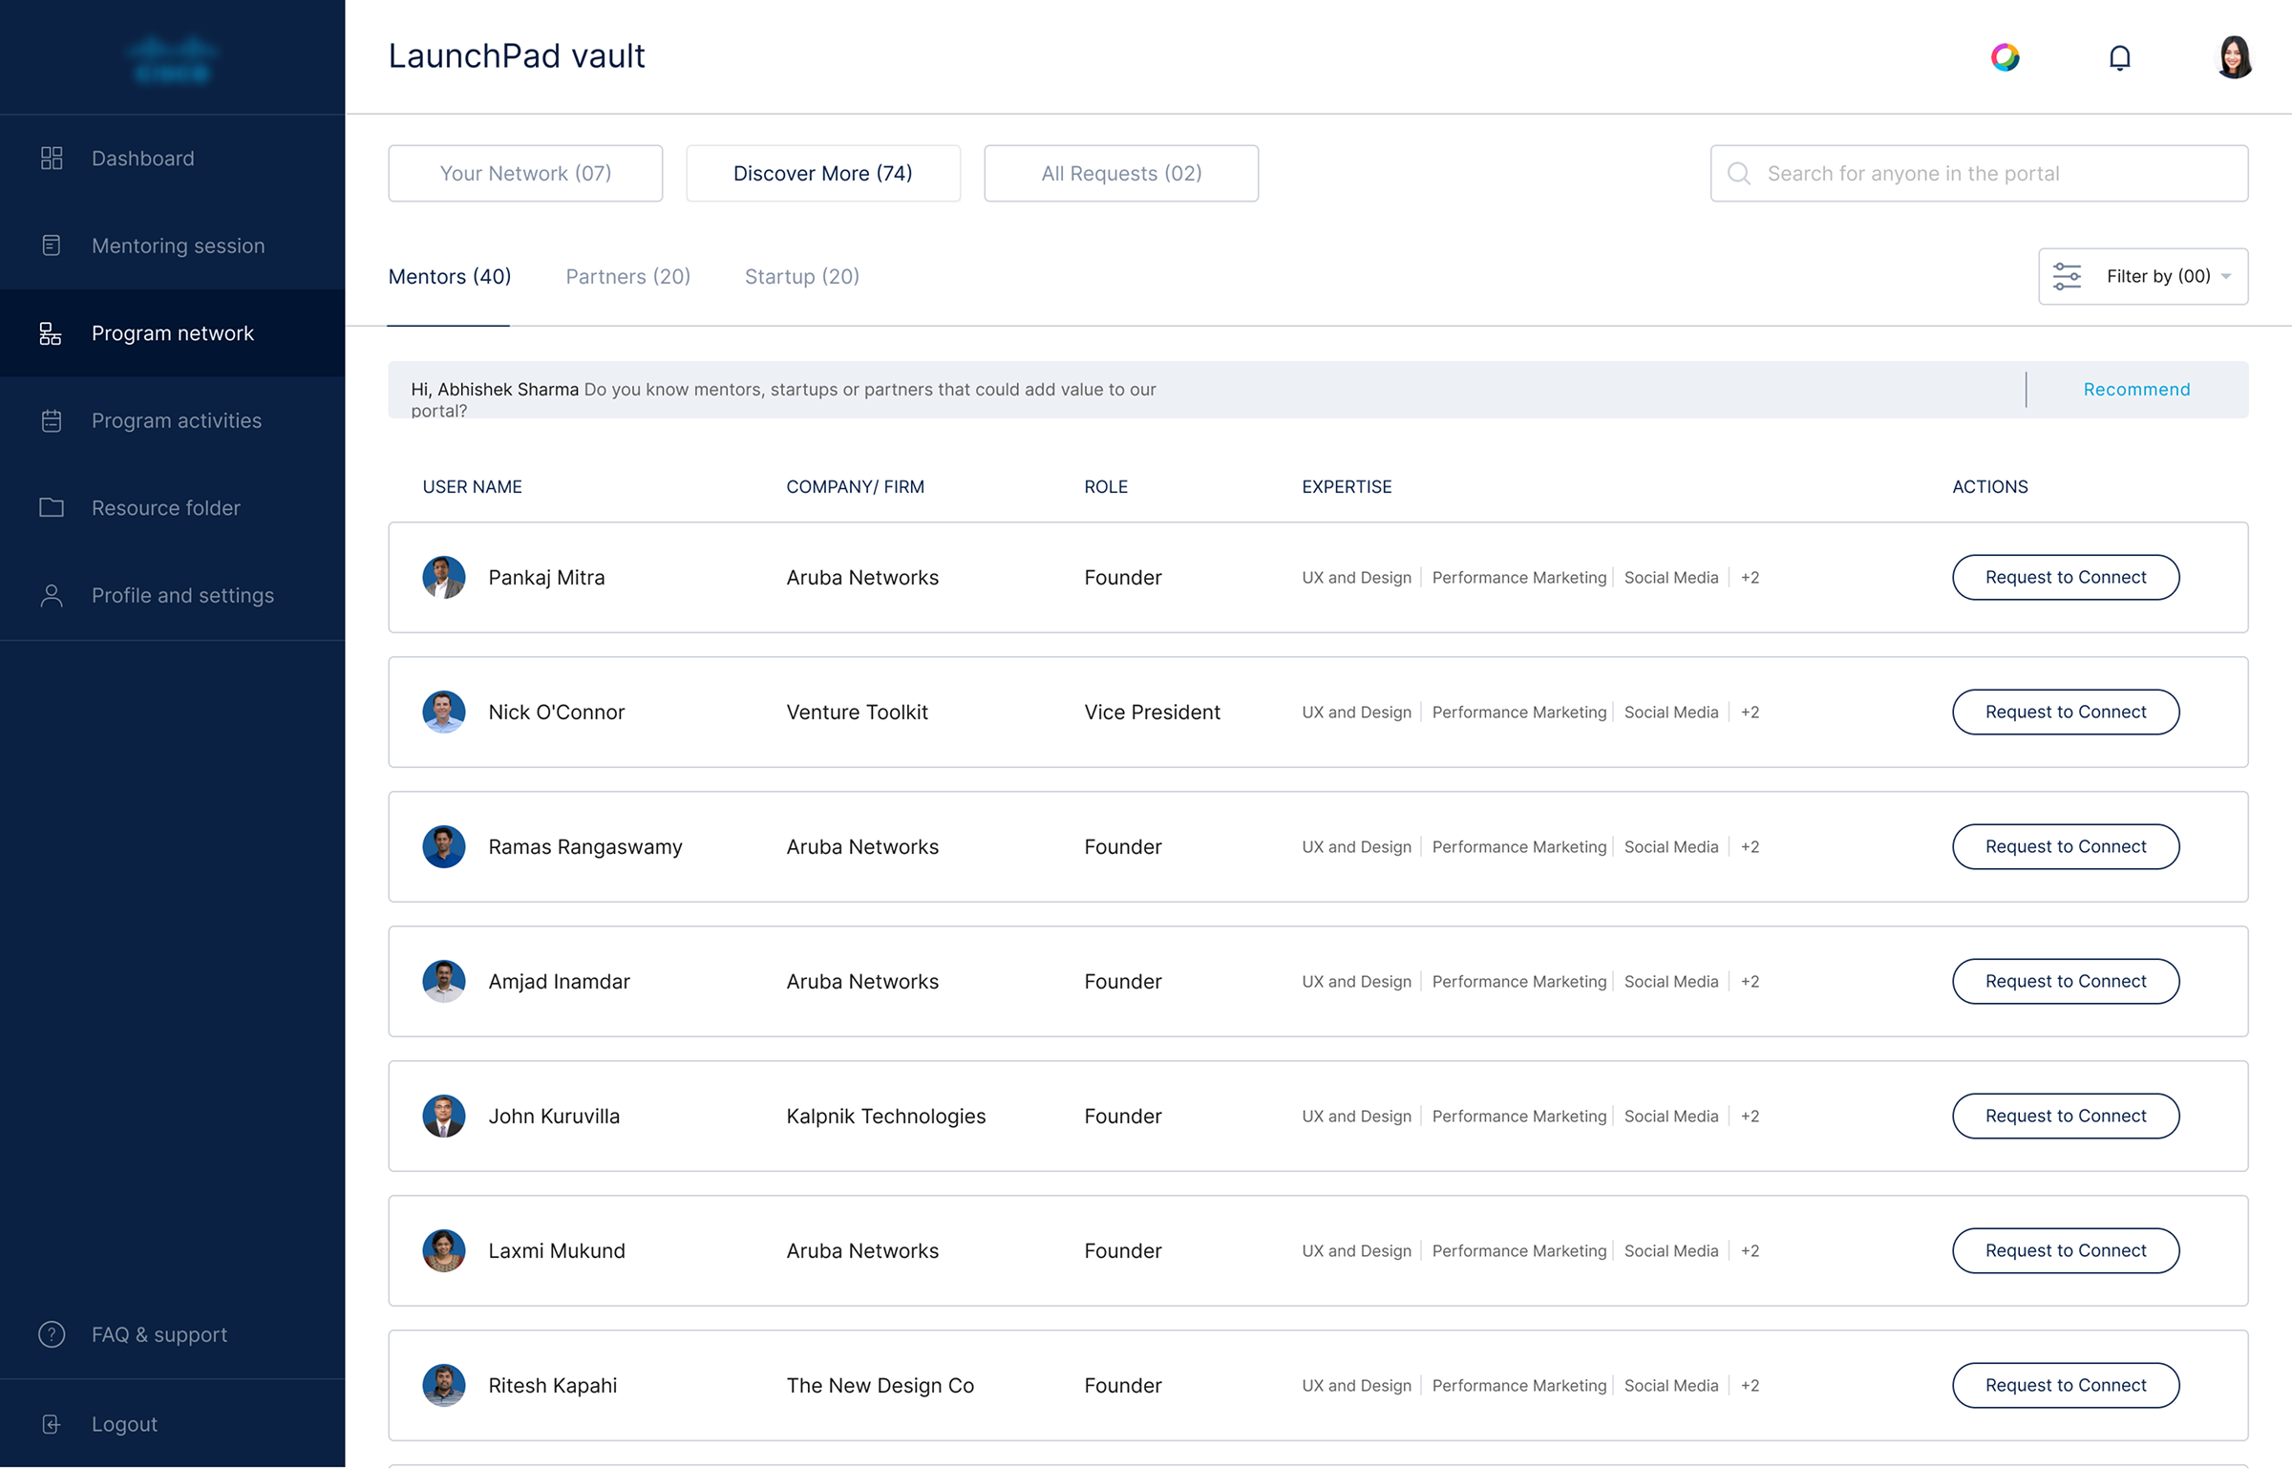Open the Dashboard grid icon
The height and width of the screenshot is (1469, 2292).
(x=52, y=159)
